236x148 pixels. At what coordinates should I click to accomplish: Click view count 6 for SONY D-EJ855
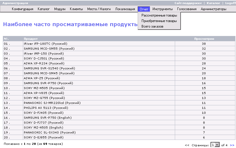tap(204, 138)
